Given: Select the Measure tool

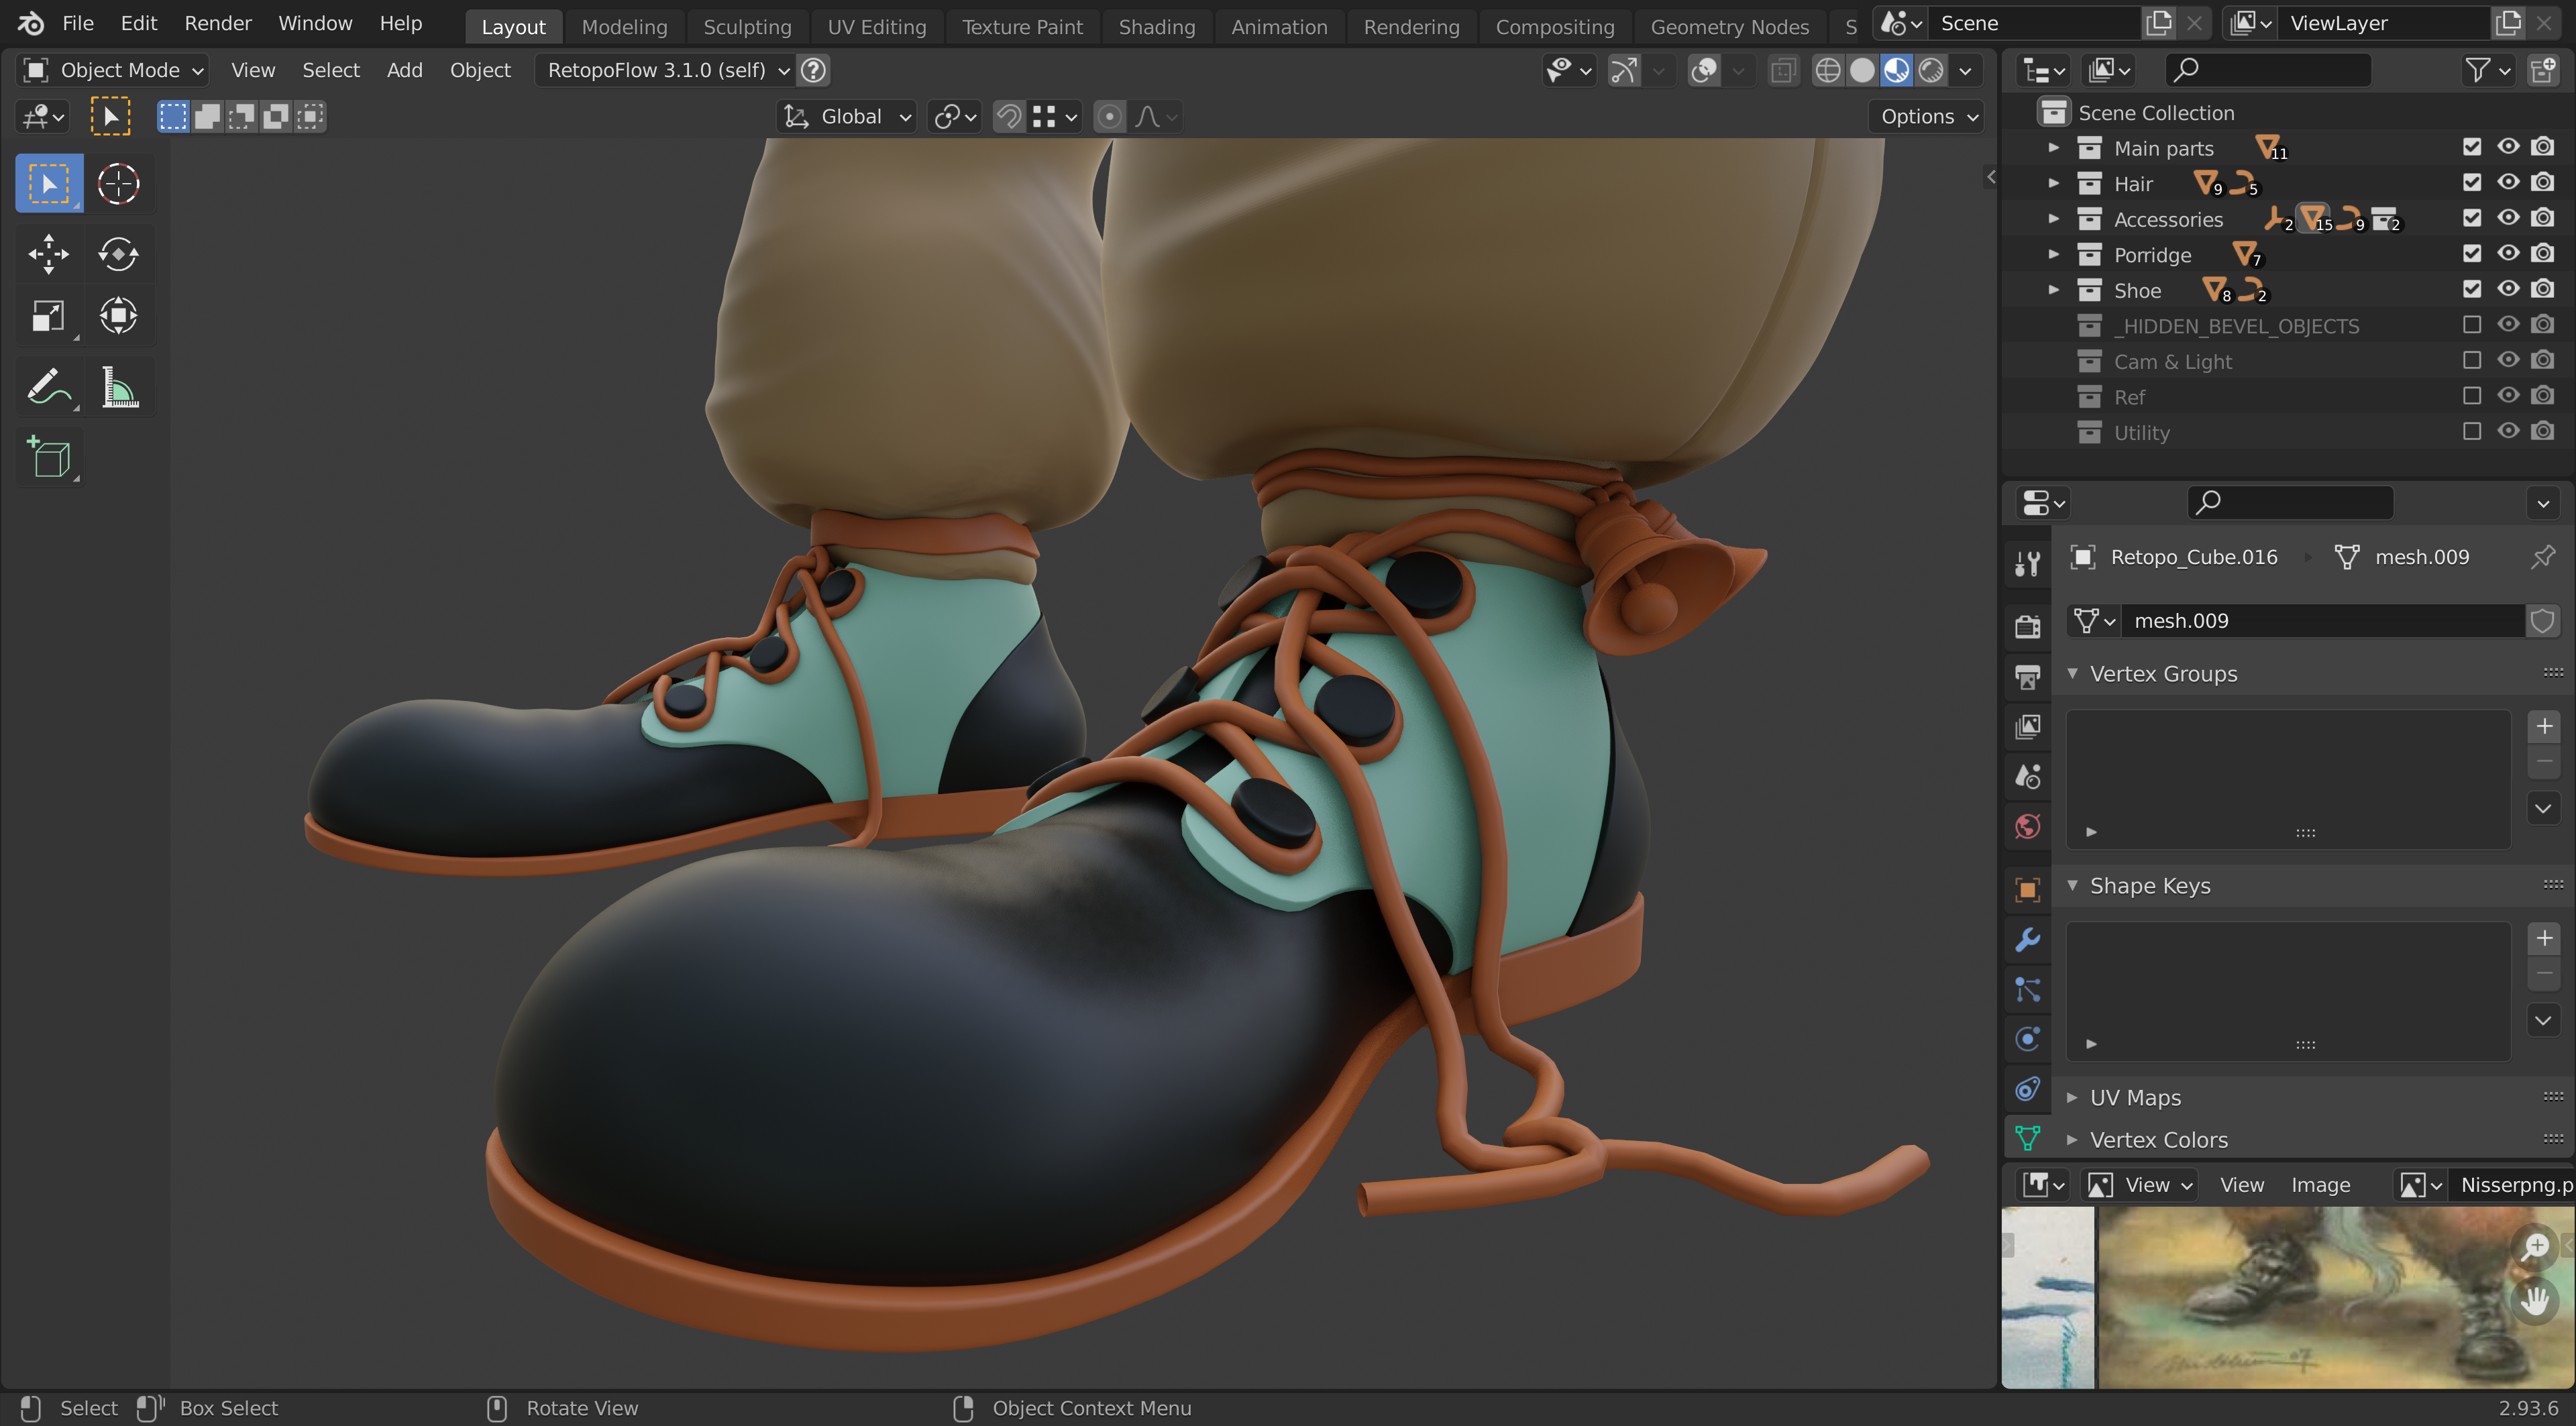Looking at the screenshot, I should 119,387.
